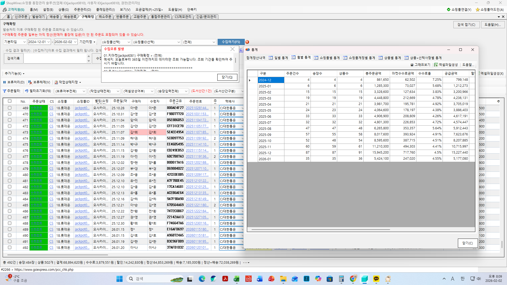Click red error indicator beside collect button
The width and height of the screenshot is (507, 285).
247,42
